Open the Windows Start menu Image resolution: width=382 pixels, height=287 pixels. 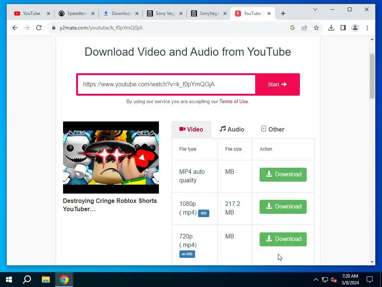click(9, 280)
